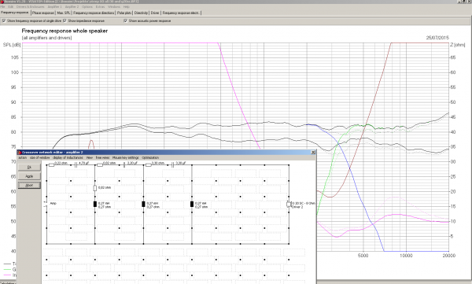This screenshot has height=284, width=472.
Task: Switch to the Frequency response tab
Action: pos(15,13)
